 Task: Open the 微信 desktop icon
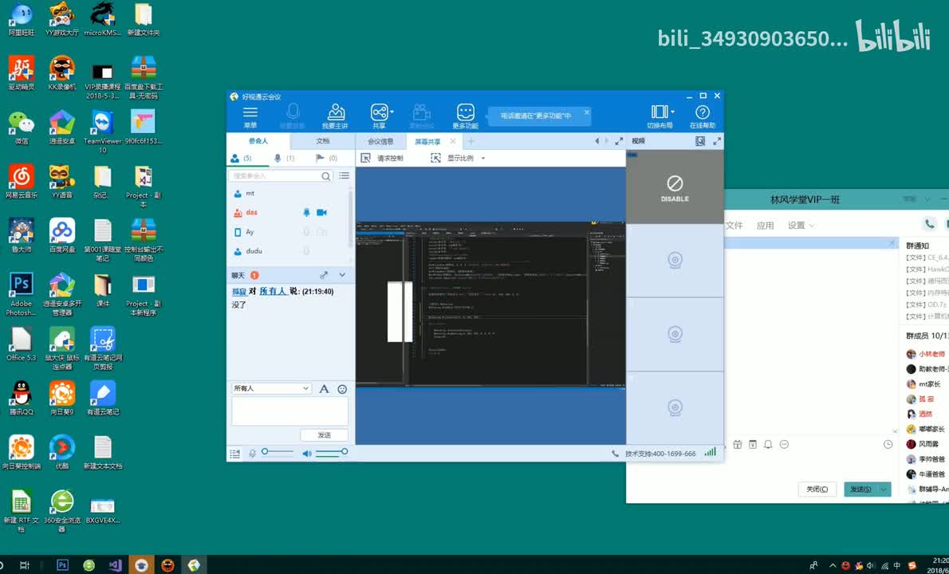click(x=22, y=128)
